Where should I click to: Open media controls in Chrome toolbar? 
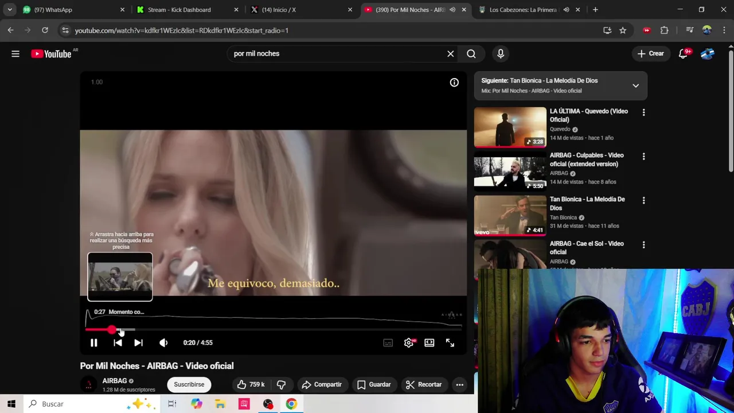690,30
